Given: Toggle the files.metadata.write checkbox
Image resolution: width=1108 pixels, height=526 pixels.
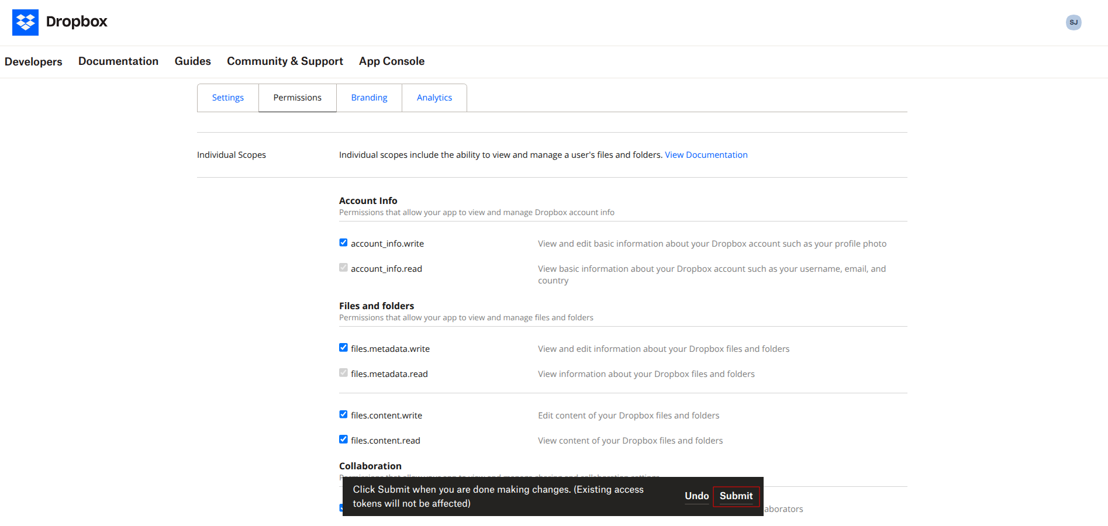Looking at the screenshot, I should point(343,348).
